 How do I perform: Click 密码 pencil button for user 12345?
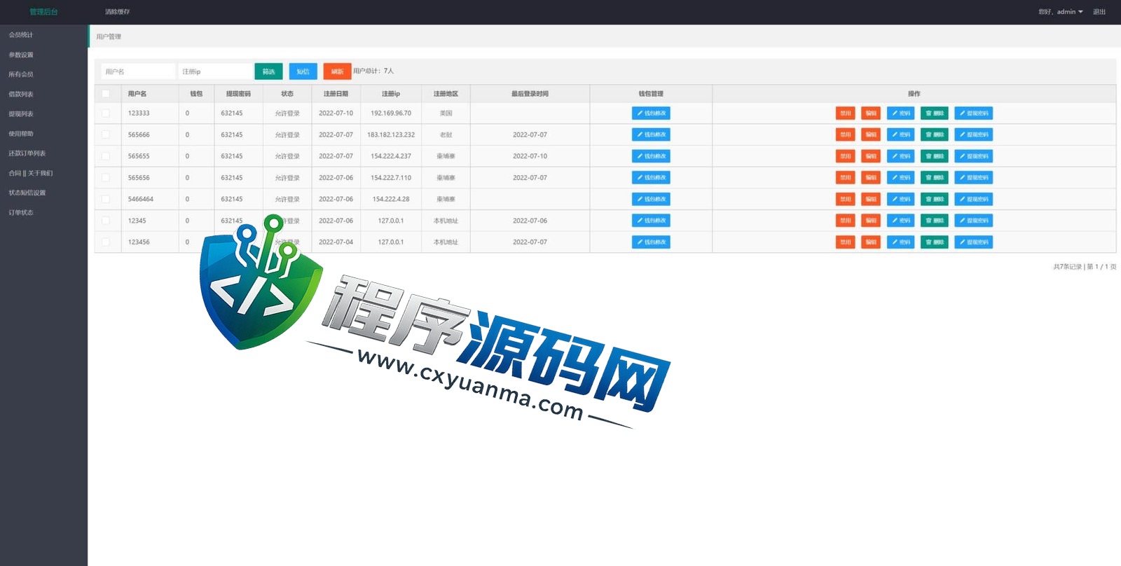[900, 221]
